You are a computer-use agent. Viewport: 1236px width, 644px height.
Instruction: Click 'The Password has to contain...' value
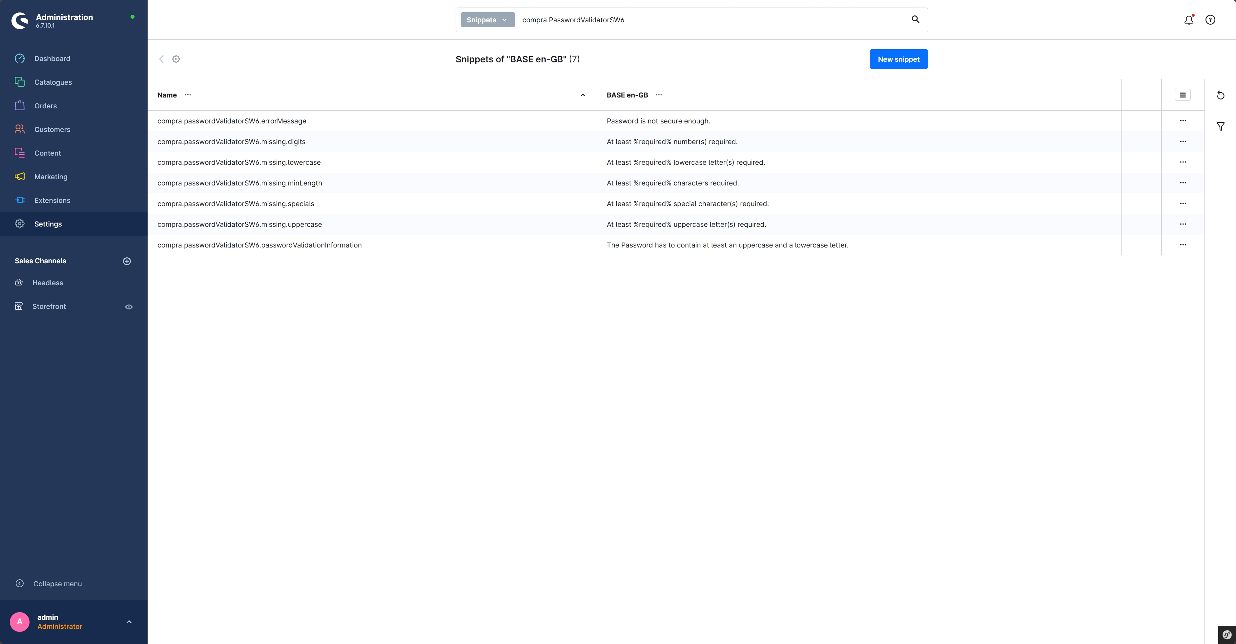point(728,245)
